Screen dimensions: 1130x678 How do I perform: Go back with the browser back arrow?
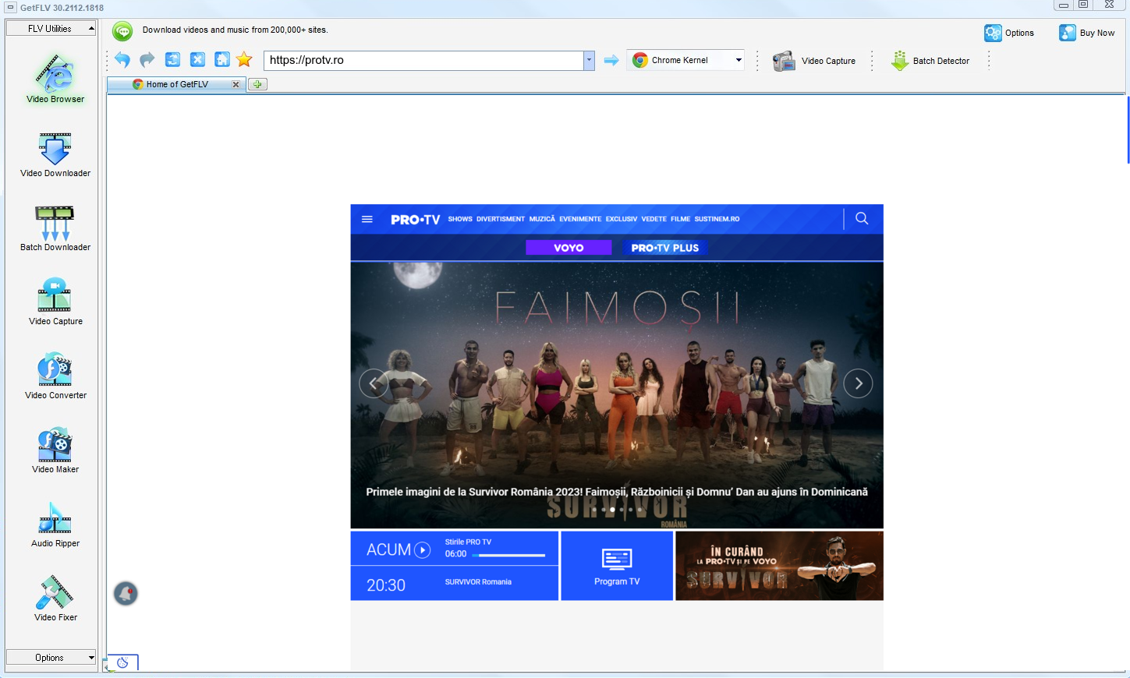[122, 60]
